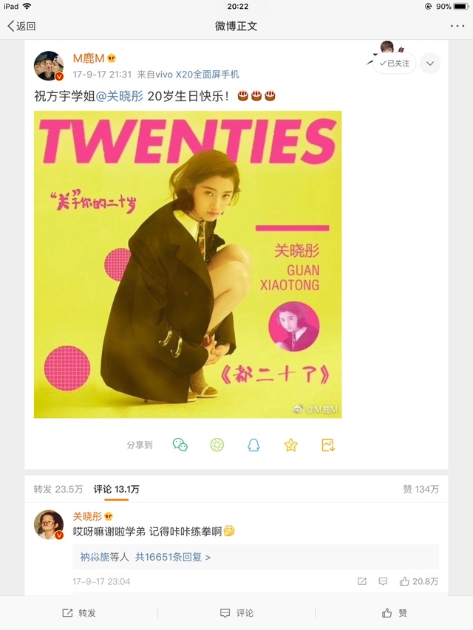473x630 pixels.
Task: Open the @关晓彤 mention link
Action: click(x=120, y=97)
